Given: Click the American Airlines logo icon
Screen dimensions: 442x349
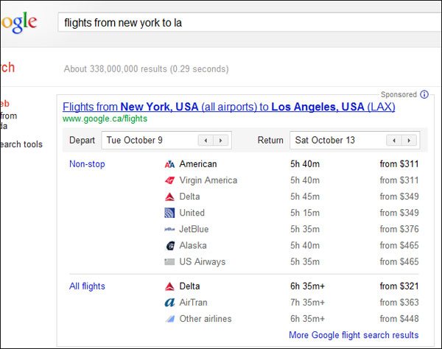Looking at the screenshot, I should [x=169, y=164].
